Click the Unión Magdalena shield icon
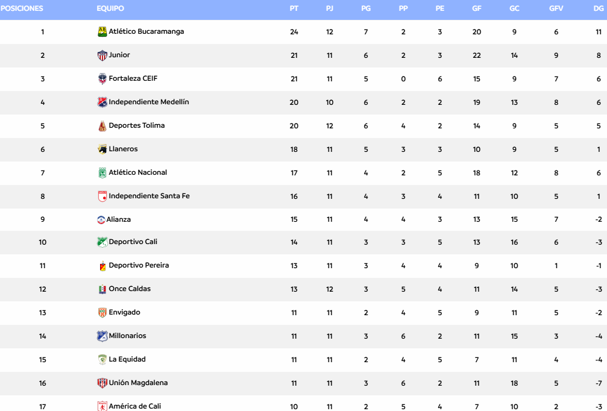The height and width of the screenshot is (411, 607). 102,383
